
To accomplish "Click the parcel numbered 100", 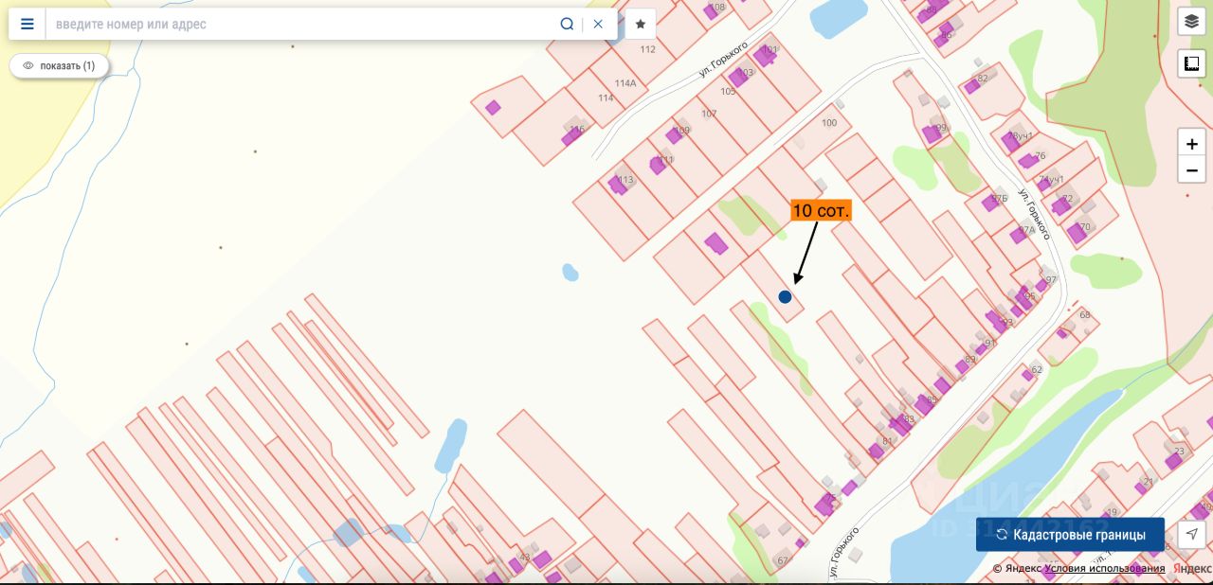I will point(829,123).
